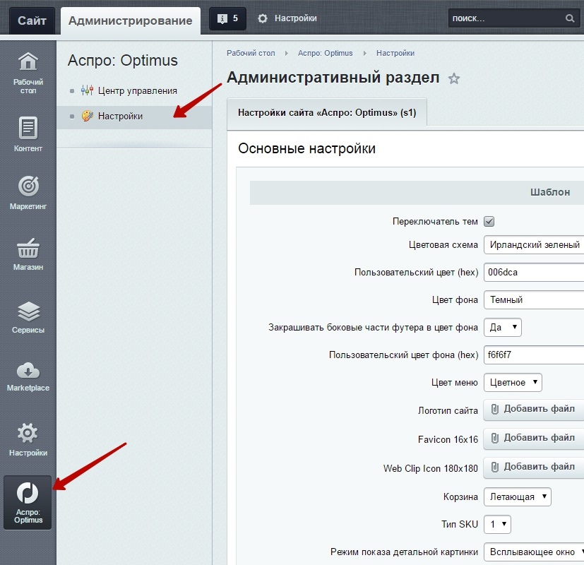
Task: Open Центр управления in submenu
Action: point(138,91)
